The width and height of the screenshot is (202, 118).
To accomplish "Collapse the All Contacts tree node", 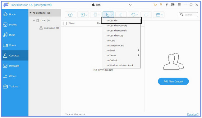I will [30, 13].
